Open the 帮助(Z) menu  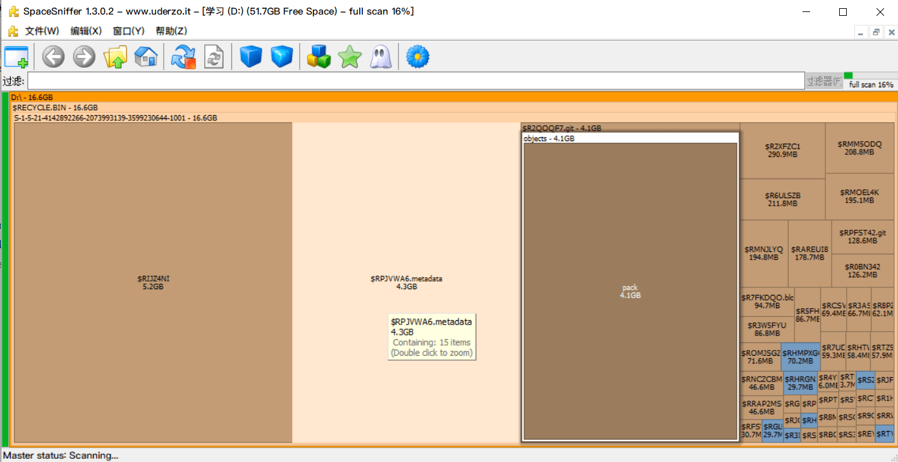point(171,31)
